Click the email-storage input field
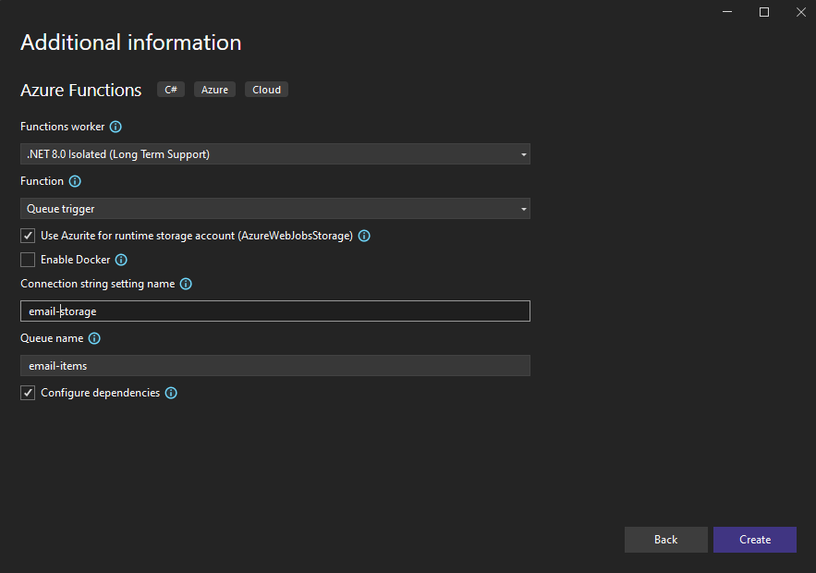 (274, 311)
